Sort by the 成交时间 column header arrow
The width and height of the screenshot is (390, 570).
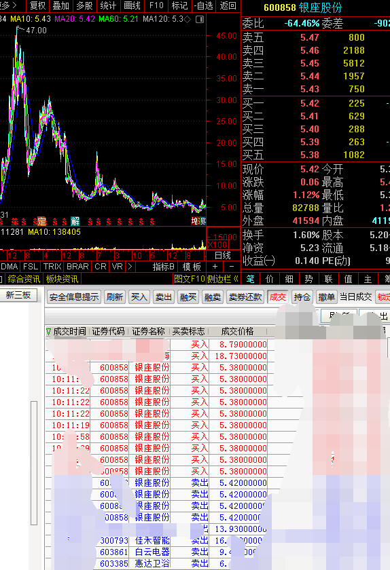pyautogui.click(x=49, y=332)
